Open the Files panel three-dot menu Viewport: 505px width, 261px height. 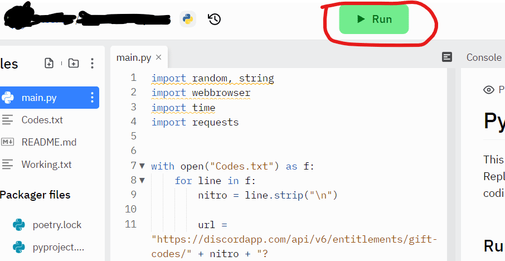(93, 64)
